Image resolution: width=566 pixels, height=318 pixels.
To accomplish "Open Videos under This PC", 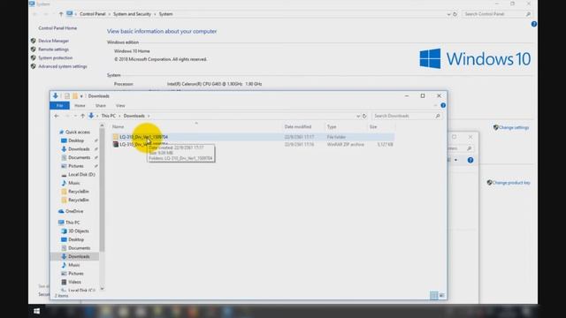I will click(74, 282).
